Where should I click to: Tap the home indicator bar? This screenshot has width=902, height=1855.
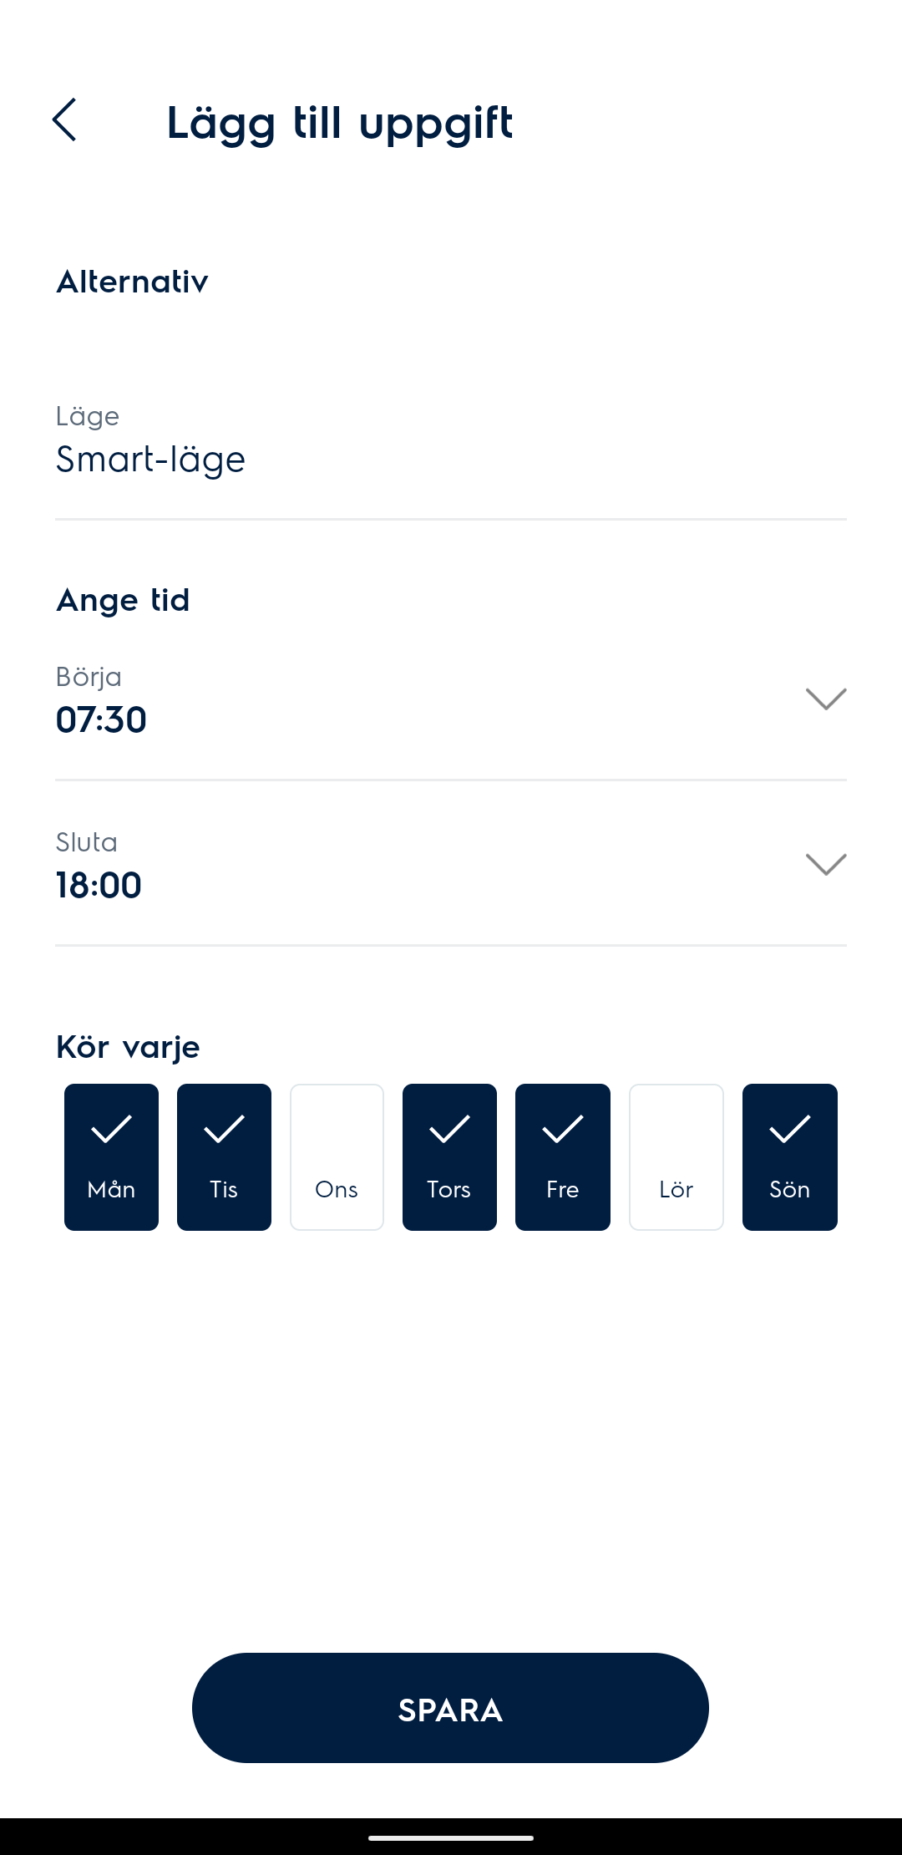[x=451, y=1837]
